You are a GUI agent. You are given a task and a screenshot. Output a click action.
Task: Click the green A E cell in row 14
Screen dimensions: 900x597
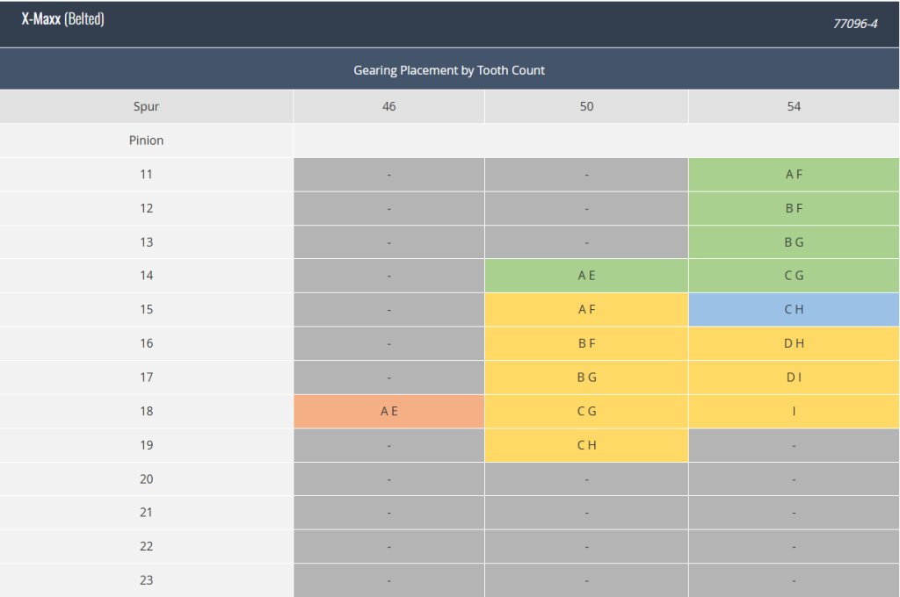pos(586,276)
